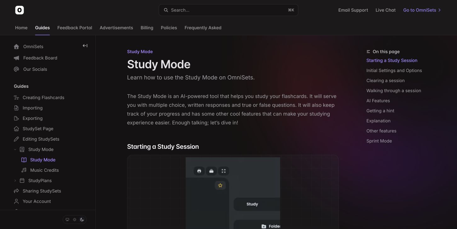
Task: Click the Study Mode purple breadcrumb
Action: (140, 52)
